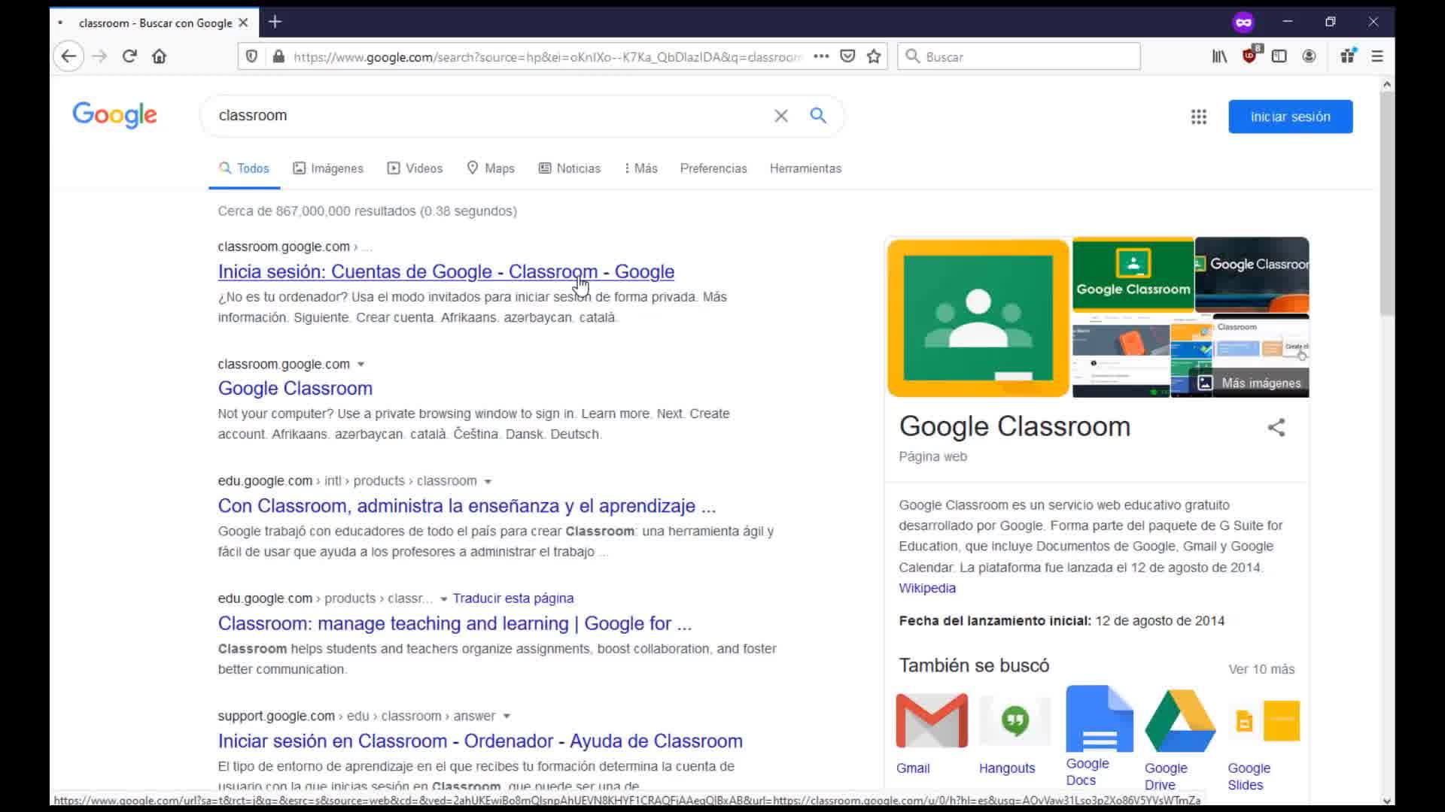
Task: Click the scrollbar down arrow
Action: (1387, 800)
